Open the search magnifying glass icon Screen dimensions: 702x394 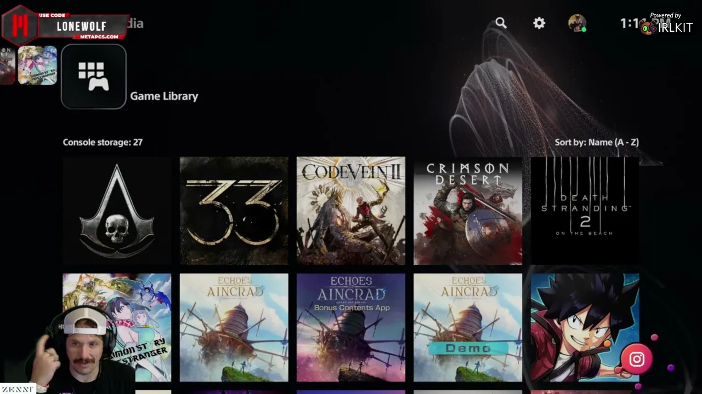pos(501,23)
